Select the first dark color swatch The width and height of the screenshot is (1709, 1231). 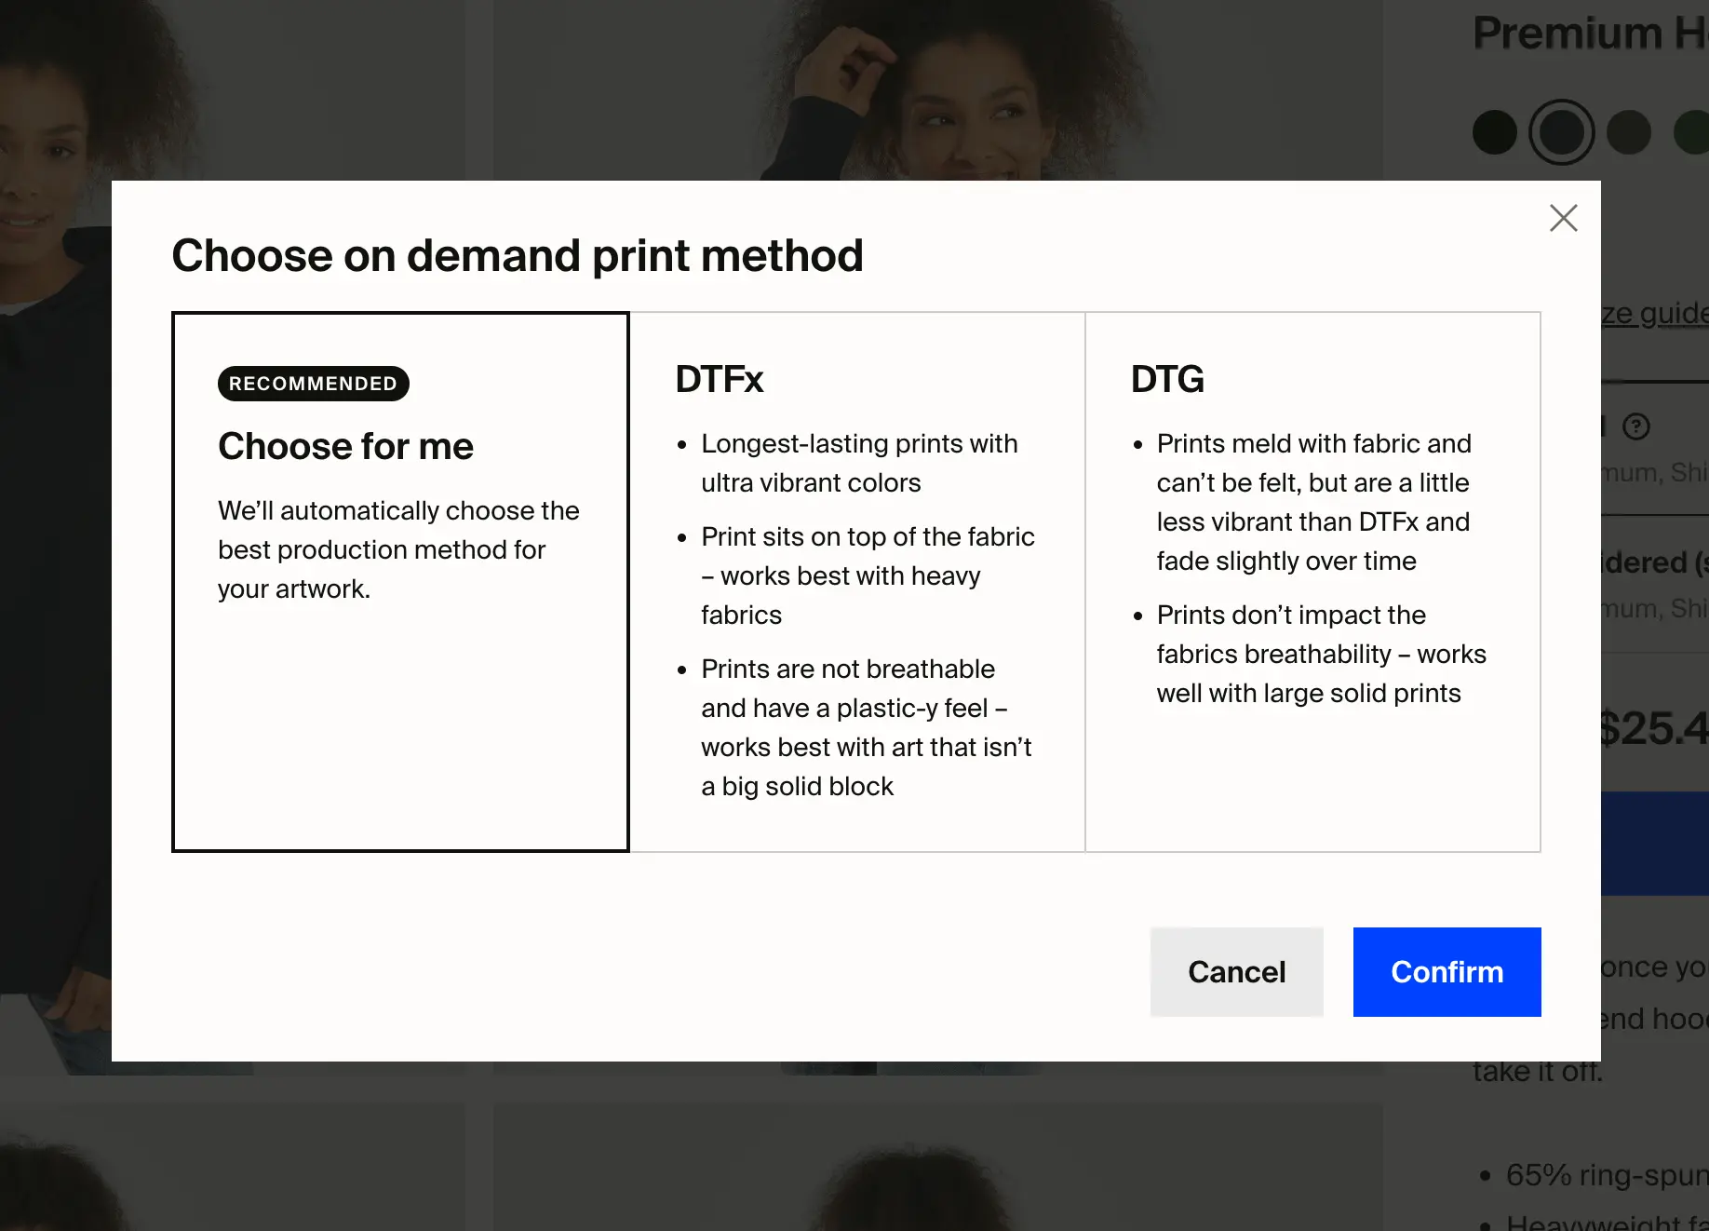pos(1494,131)
